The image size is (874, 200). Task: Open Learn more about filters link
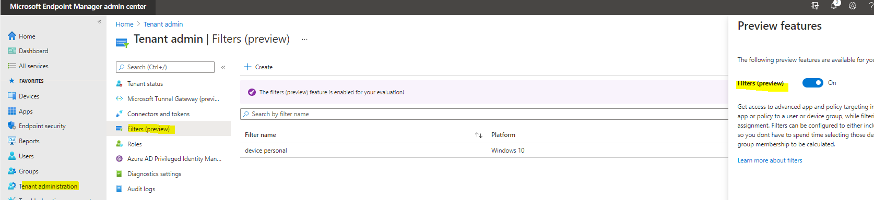click(x=770, y=160)
